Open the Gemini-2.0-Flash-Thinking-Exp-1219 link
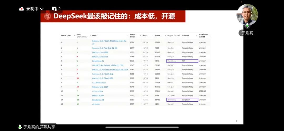The image size is (284, 131). point(110,70)
